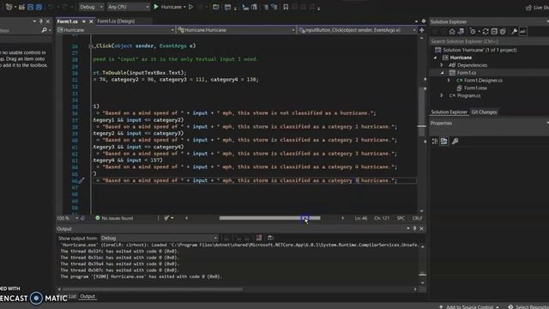The image size is (549, 309).
Task: Click Solution Explorer Home icon
Action: [452, 32]
